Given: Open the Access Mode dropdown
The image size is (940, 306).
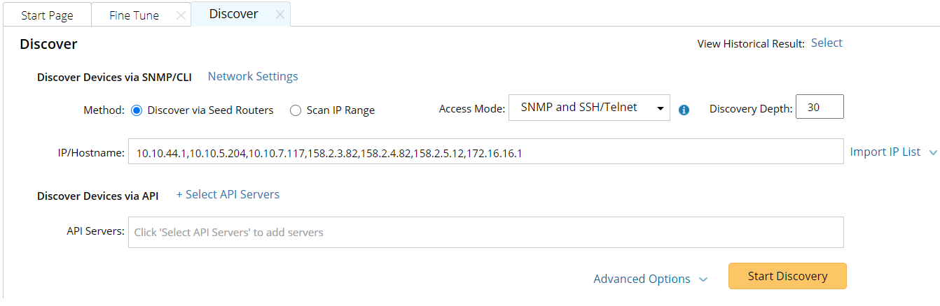Looking at the screenshot, I should (x=589, y=108).
